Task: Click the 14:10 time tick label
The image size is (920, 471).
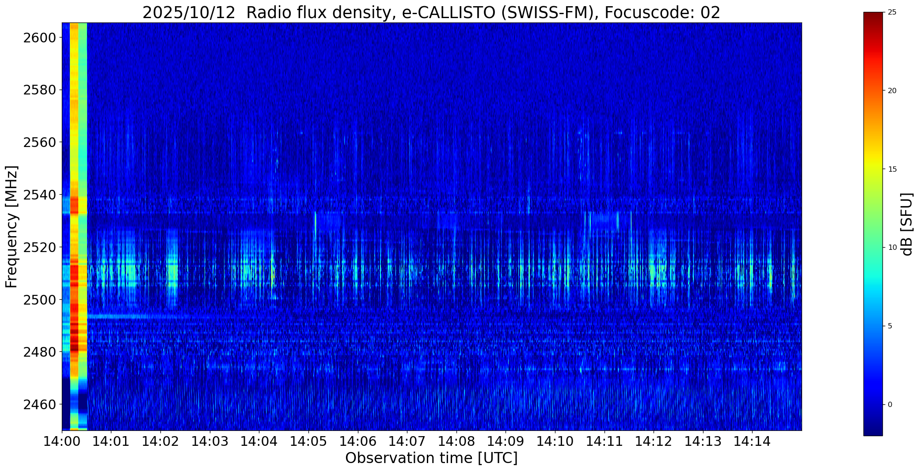Action: pyautogui.click(x=555, y=441)
